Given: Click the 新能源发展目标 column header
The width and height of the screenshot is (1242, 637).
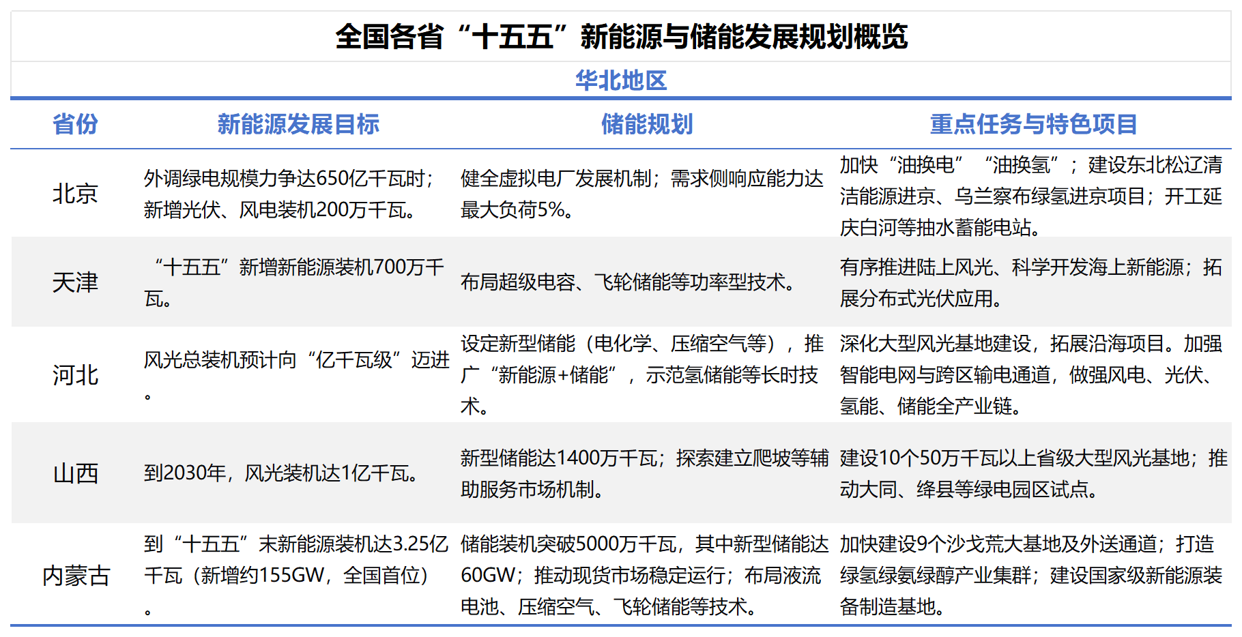Looking at the screenshot, I should [x=298, y=124].
